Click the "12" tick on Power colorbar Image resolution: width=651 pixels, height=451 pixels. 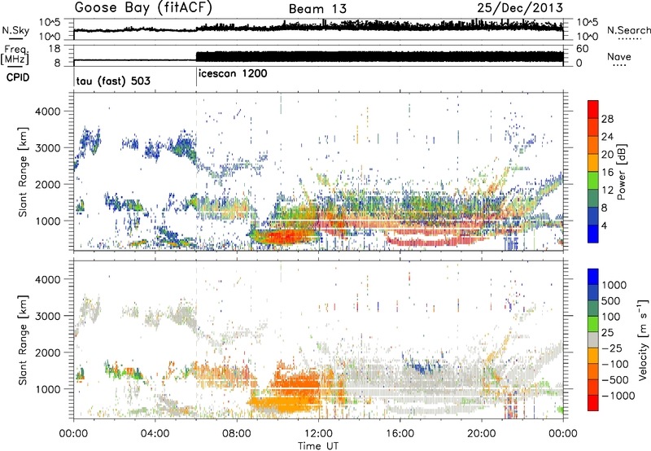[x=607, y=190]
